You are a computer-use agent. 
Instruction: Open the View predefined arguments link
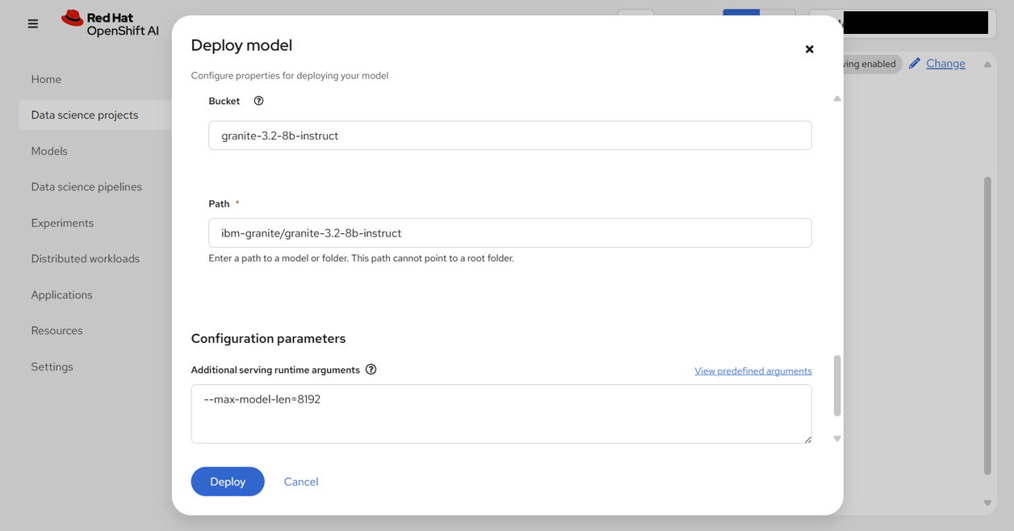(x=752, y=371)
